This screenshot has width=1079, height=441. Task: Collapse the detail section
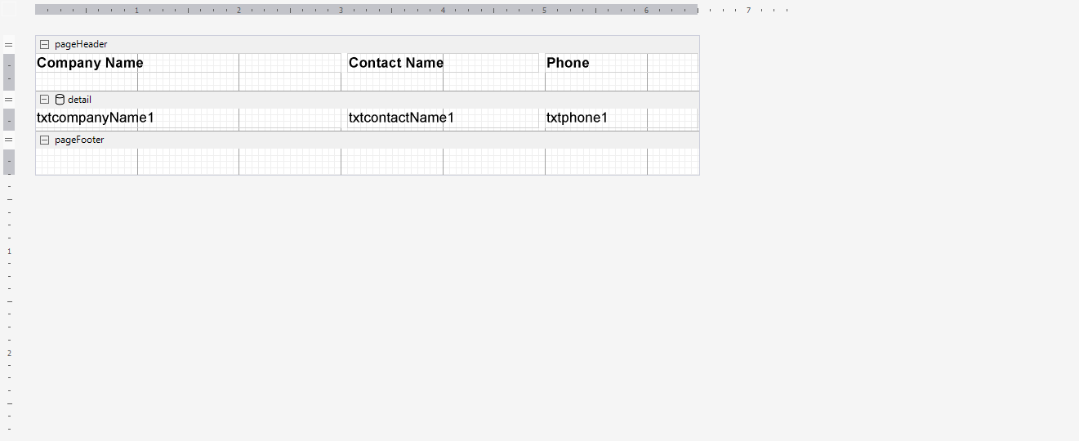(x=45, y=100)
